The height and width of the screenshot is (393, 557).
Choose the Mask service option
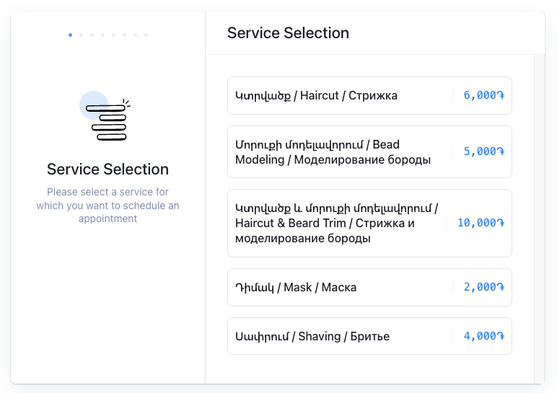click(x=339, y=287)
